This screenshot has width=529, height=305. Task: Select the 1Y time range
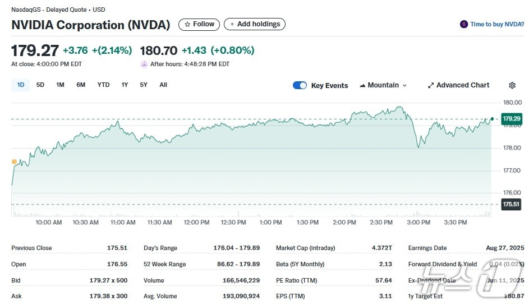point(125,85)
